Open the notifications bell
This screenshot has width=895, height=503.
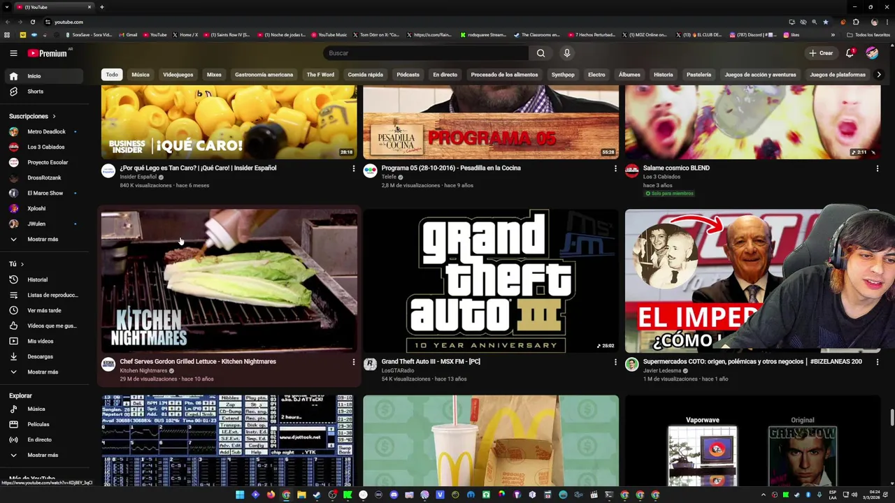point(850,53)
